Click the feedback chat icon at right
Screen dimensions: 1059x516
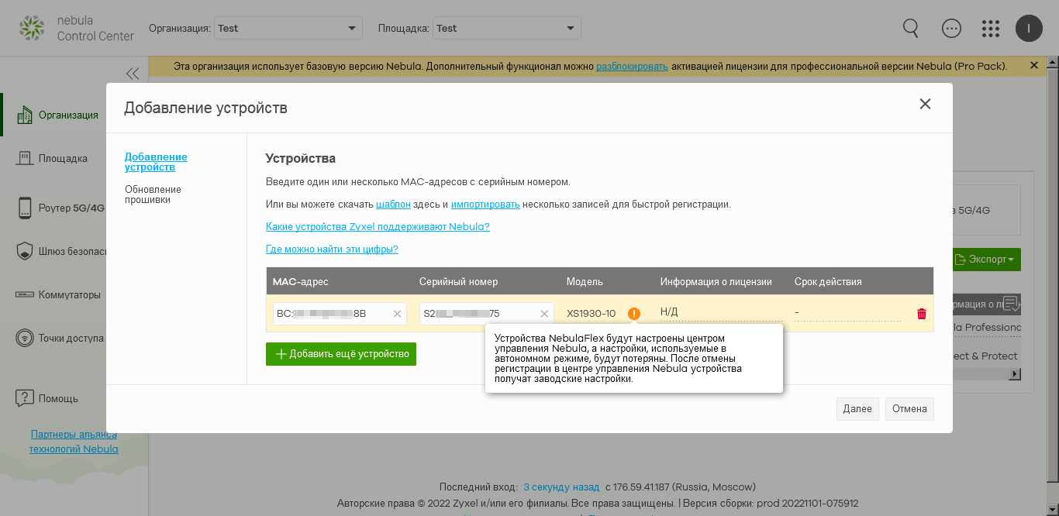(1011, 304)
